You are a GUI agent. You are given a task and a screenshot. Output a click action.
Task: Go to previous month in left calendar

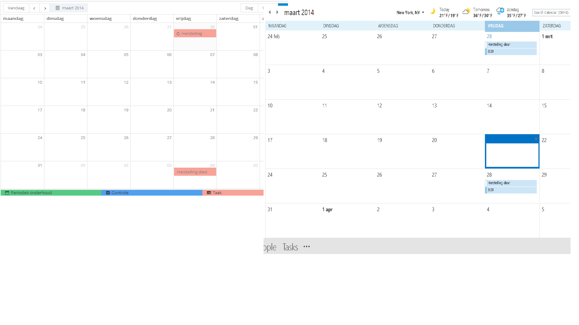(x=34, y=8)
